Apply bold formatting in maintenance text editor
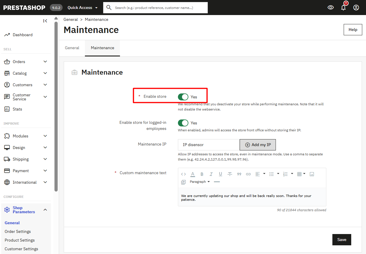The height and width of the screenshot is (254, 366). click(x=202, y=174)
